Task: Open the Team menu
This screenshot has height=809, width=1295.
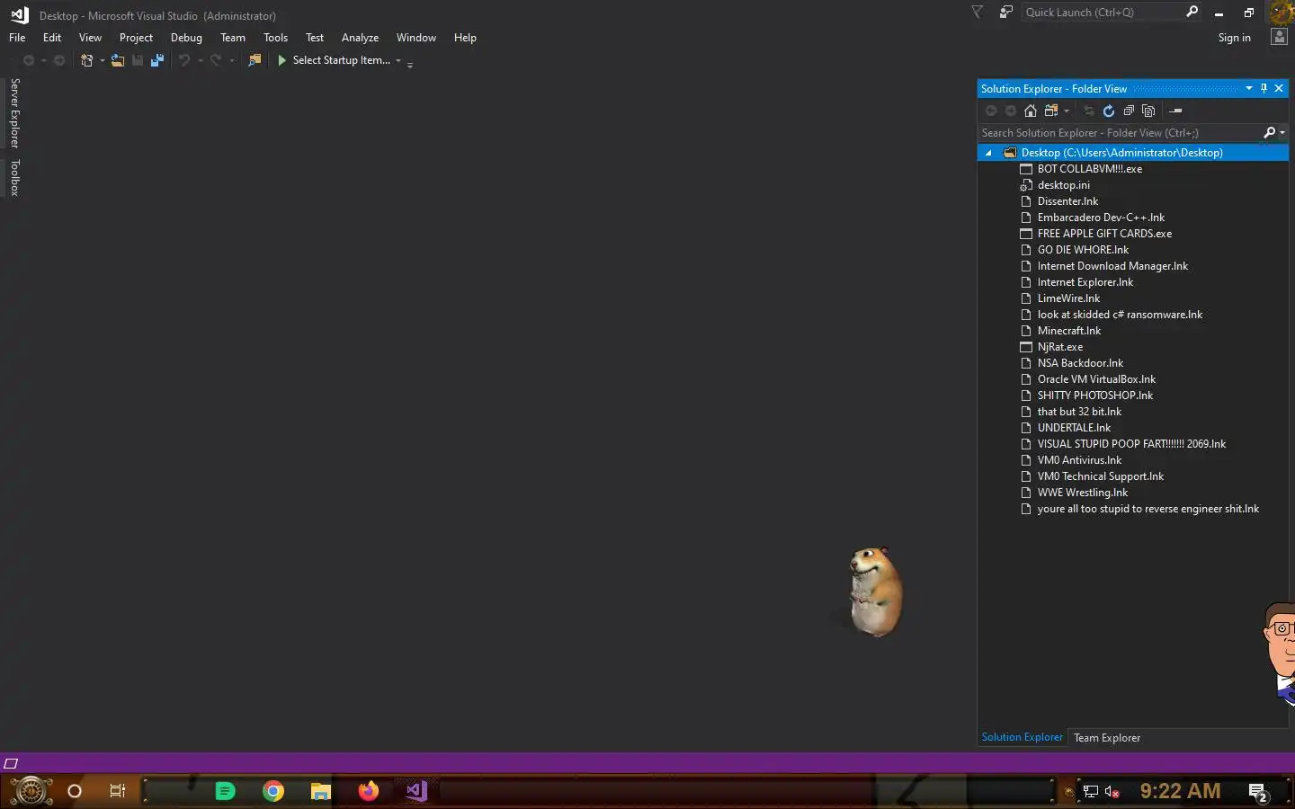Action: point(233,38)
